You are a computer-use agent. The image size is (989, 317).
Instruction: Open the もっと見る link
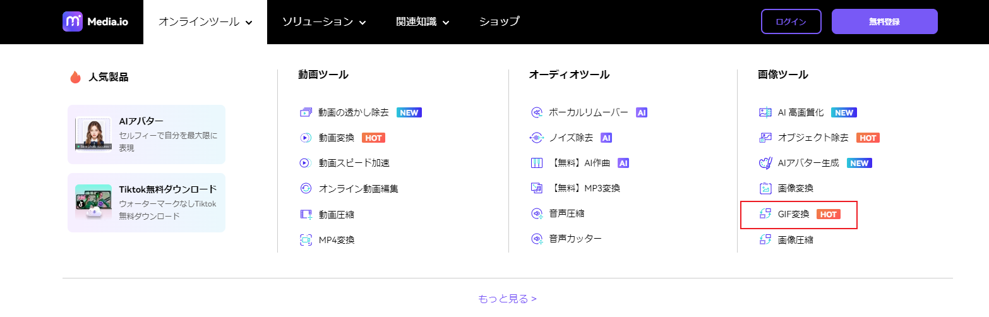pos(507,299)
